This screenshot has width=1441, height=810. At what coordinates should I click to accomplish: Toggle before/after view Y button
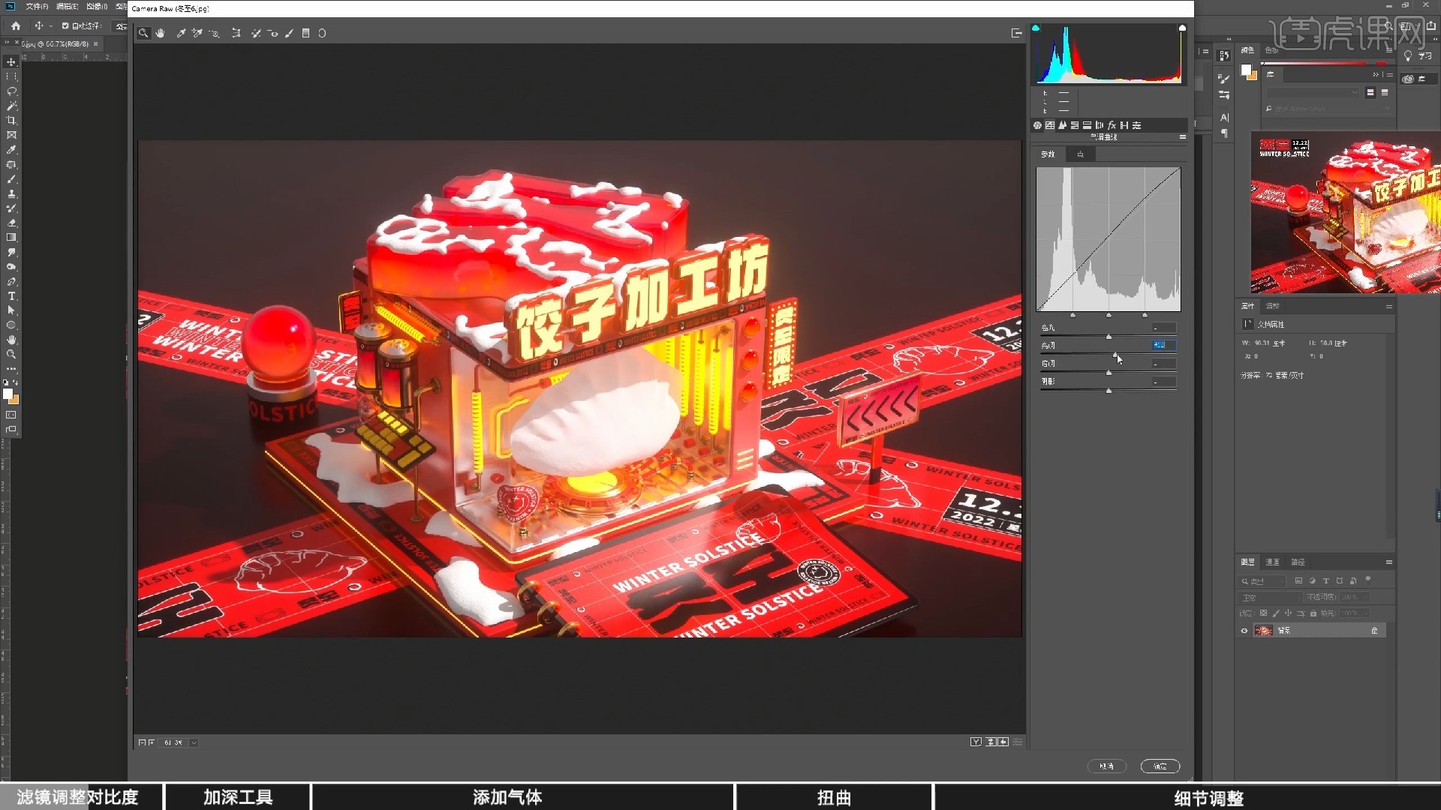tap(976, 742)
